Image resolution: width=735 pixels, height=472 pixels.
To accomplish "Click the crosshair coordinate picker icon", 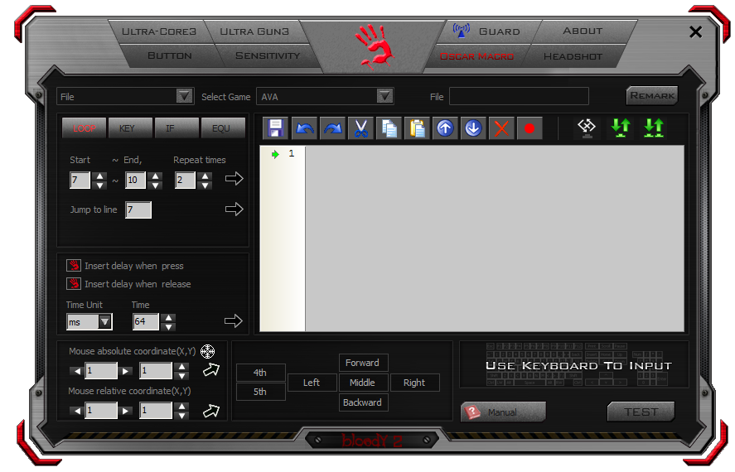I will coord(208,351).
